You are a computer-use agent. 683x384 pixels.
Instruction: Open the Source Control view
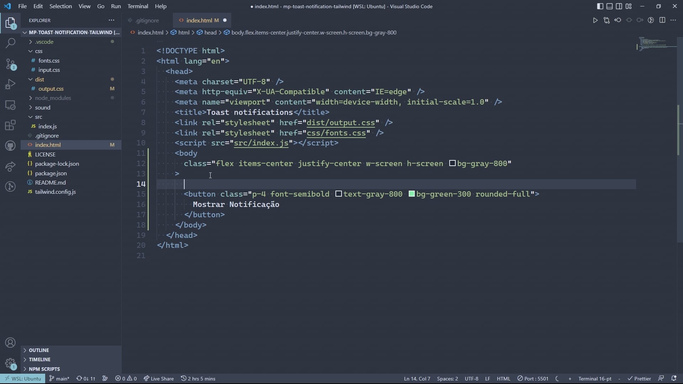[10, 64]
